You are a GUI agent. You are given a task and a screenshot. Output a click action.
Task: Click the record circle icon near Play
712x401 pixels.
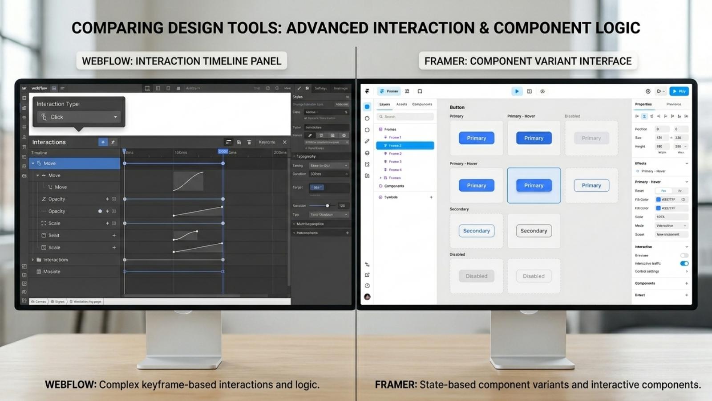point(648,91)
